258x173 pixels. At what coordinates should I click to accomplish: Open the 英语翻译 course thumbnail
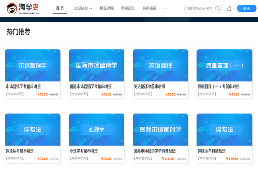(160, 65)
